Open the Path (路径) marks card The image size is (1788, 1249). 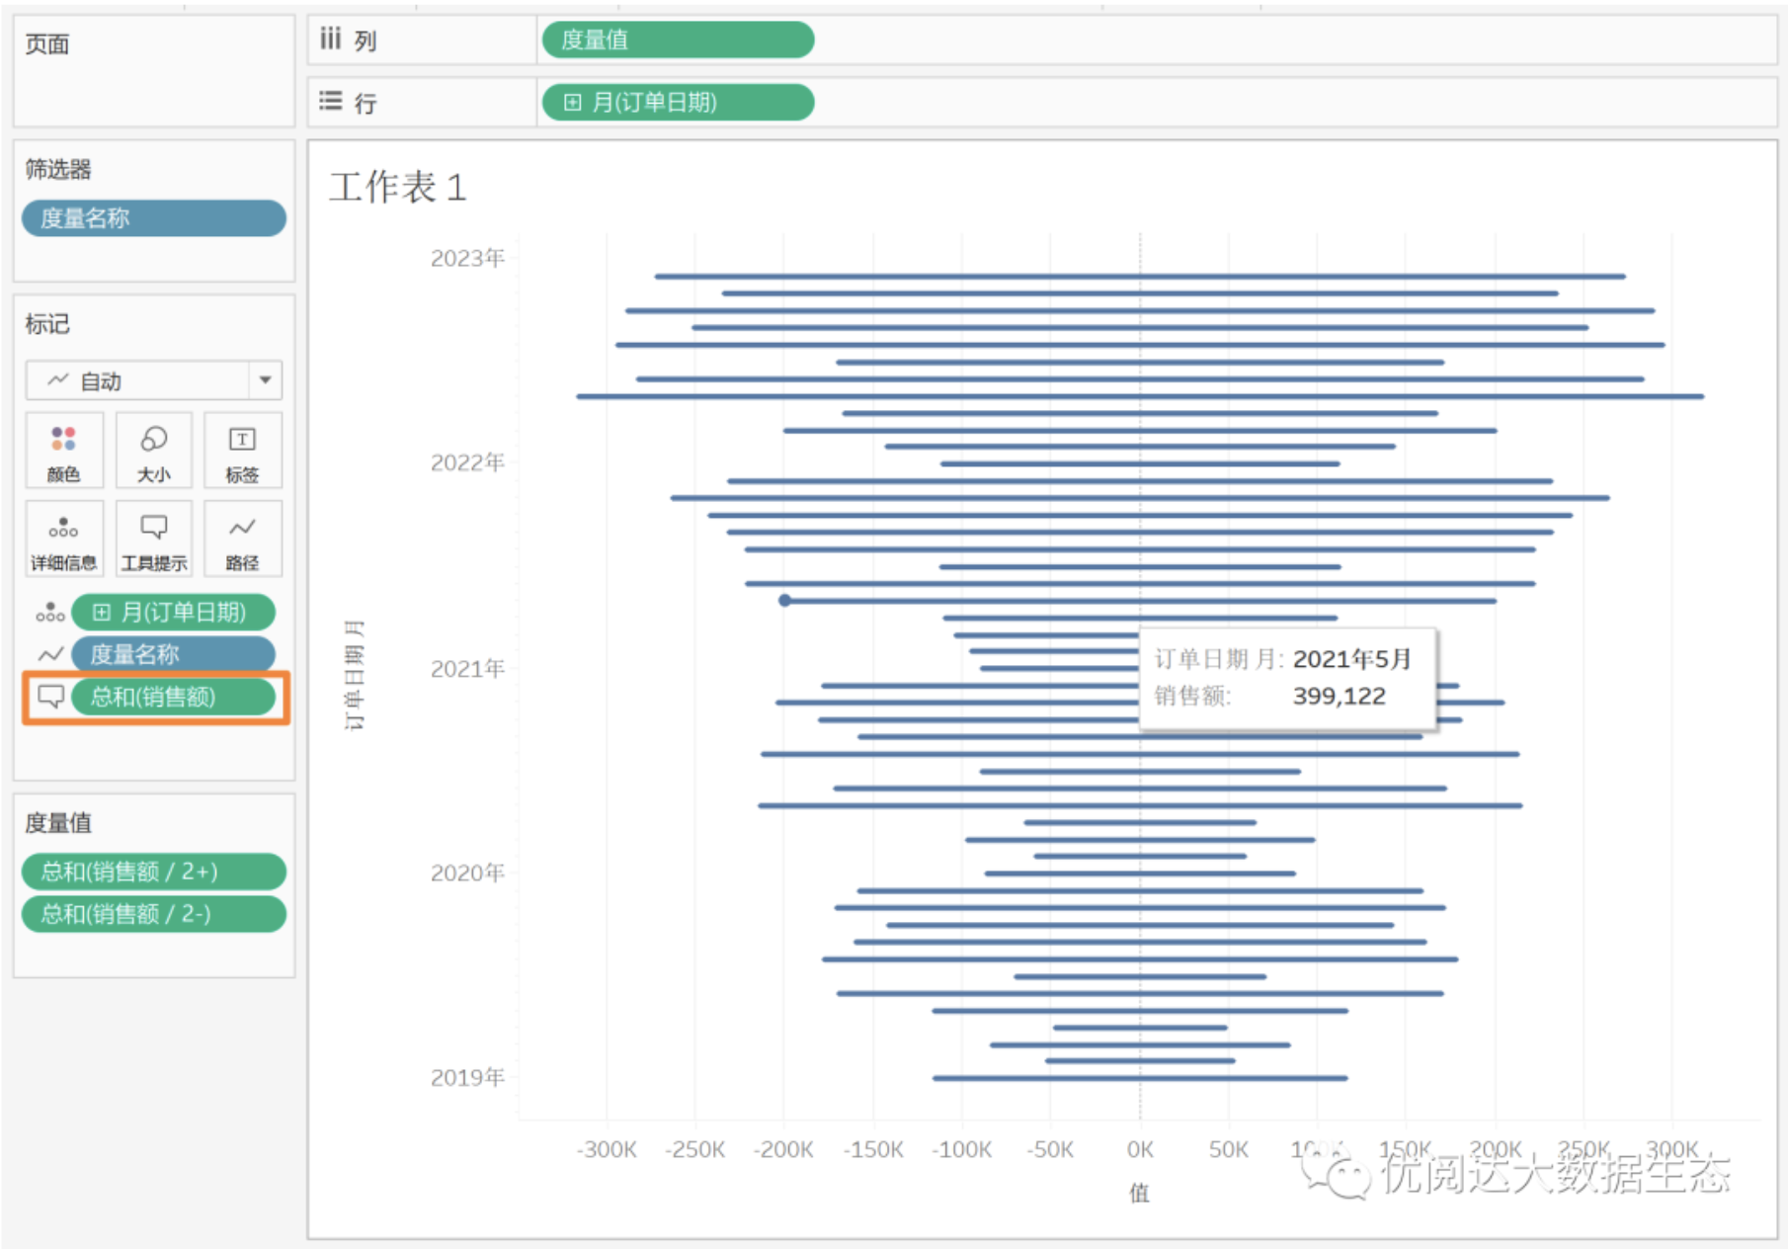click(242, 540)
